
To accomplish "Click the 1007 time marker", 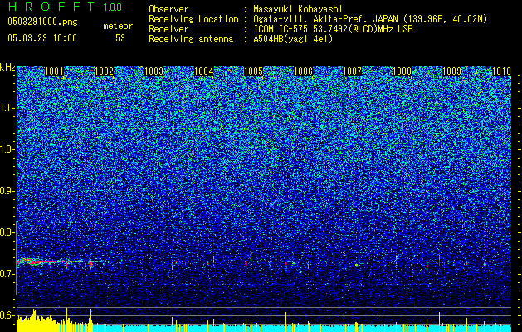I will (x=352, y=71).
